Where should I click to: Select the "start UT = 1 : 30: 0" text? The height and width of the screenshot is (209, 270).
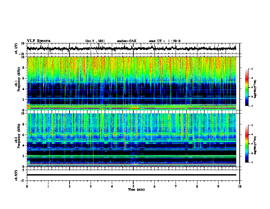pyautogui.click(x=165, y=41)
